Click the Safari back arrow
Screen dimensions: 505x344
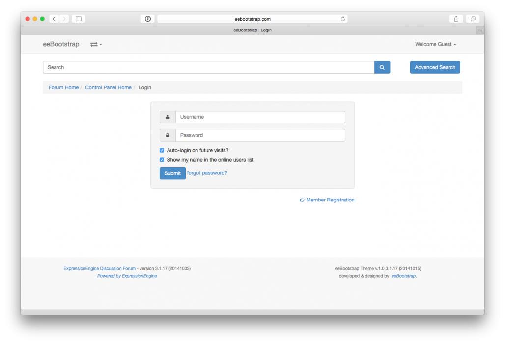coord(54,19)
